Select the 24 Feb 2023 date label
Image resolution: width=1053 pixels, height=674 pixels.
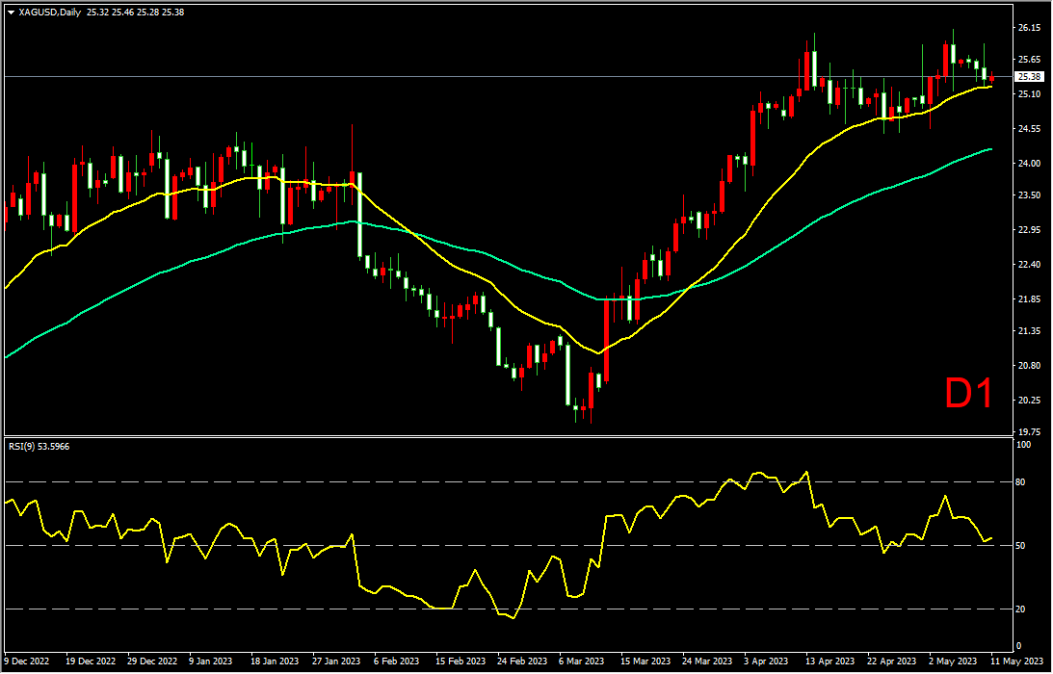coord(522,661)
